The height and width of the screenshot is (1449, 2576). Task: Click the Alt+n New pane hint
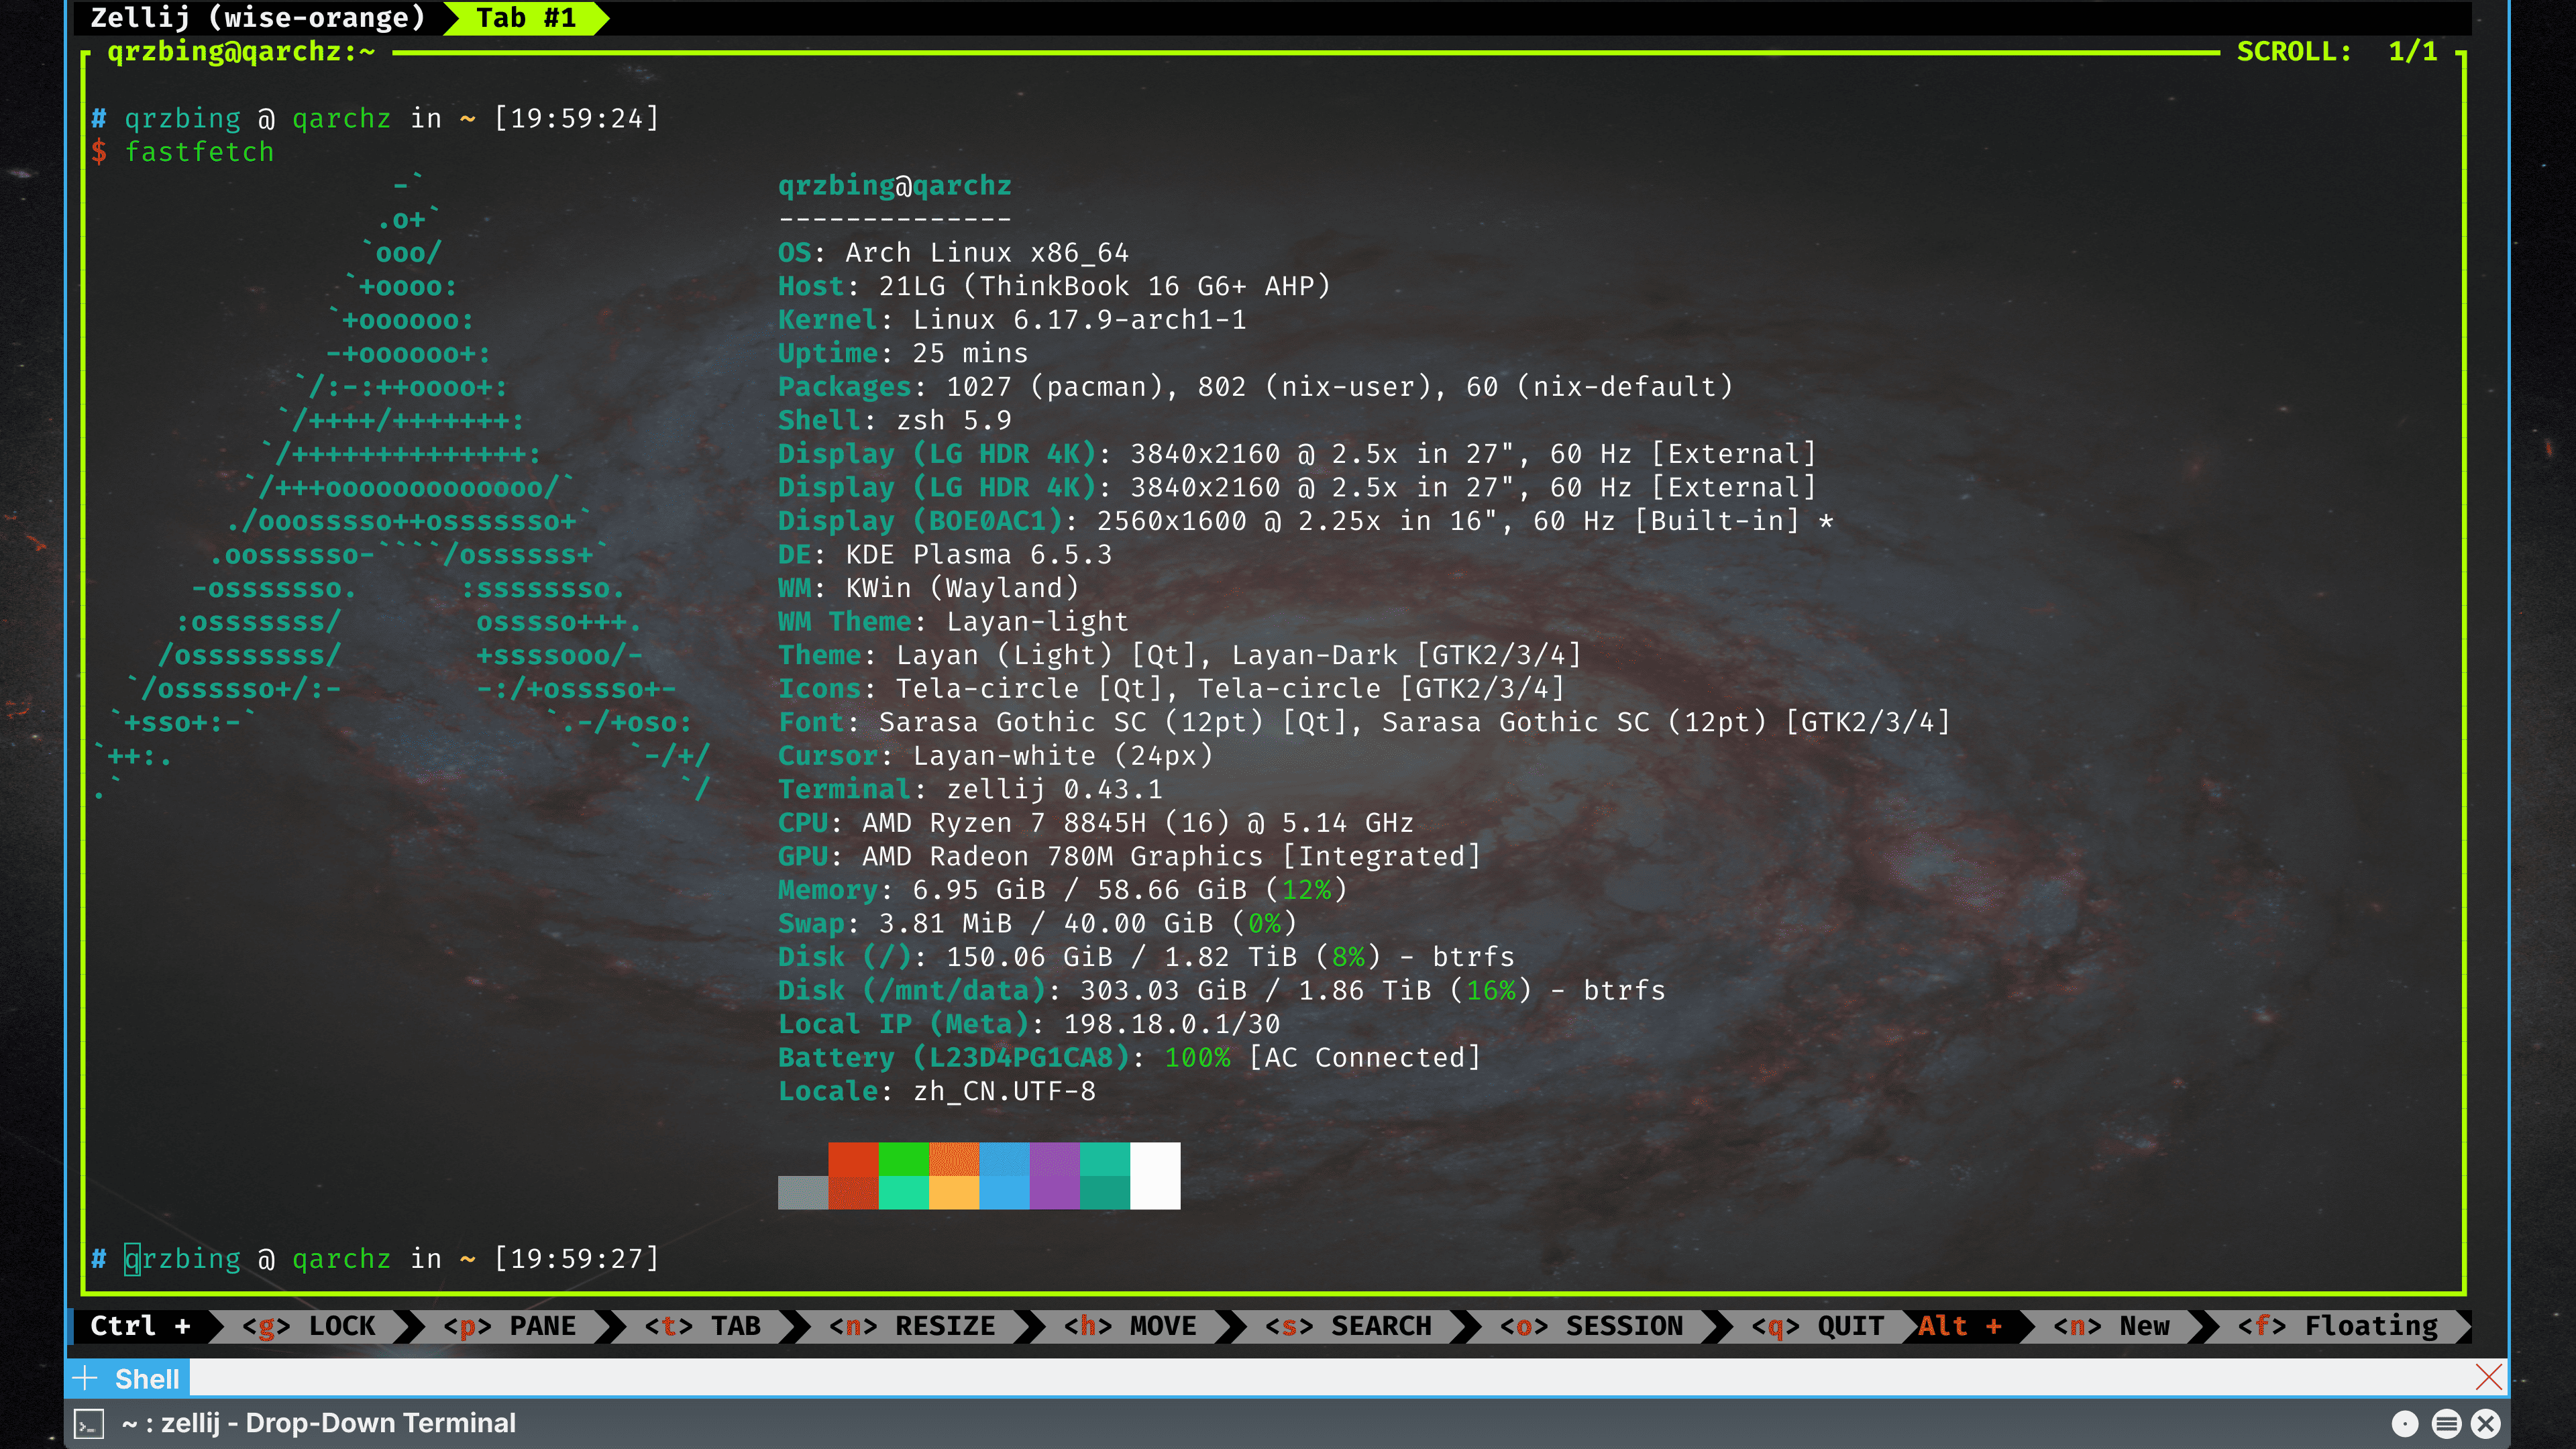pos(2110,1326)
